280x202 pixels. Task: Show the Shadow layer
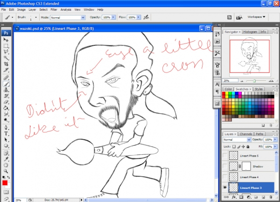tap(225, 166)
